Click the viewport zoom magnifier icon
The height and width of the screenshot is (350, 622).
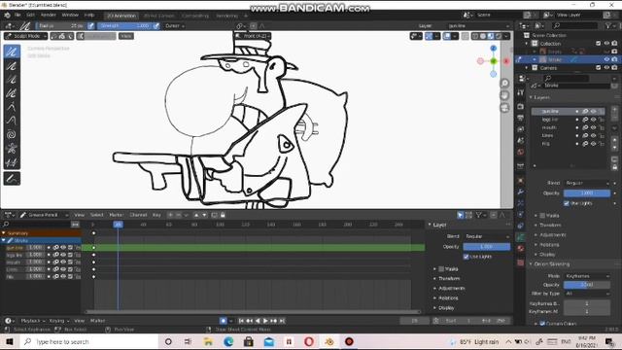click(x=504, y=84)
